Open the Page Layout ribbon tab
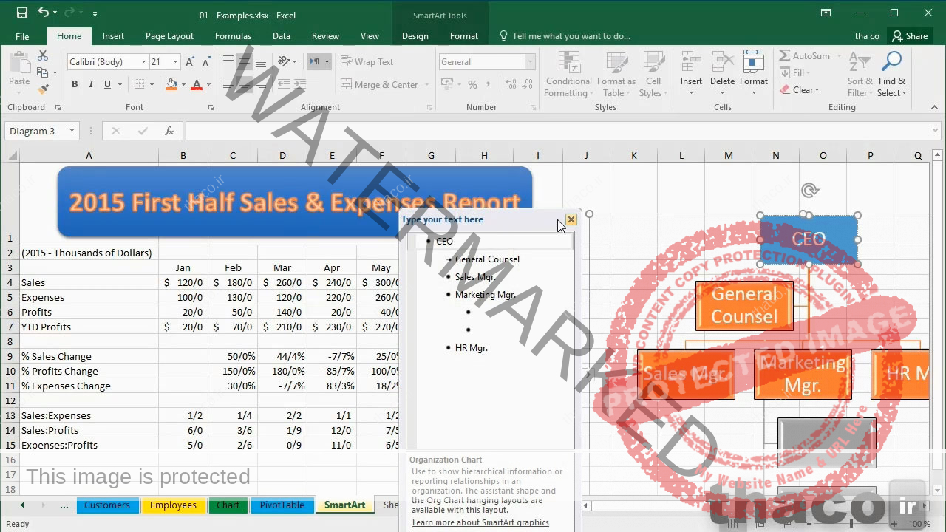This screenshot has height=532, width=946. 169,35
